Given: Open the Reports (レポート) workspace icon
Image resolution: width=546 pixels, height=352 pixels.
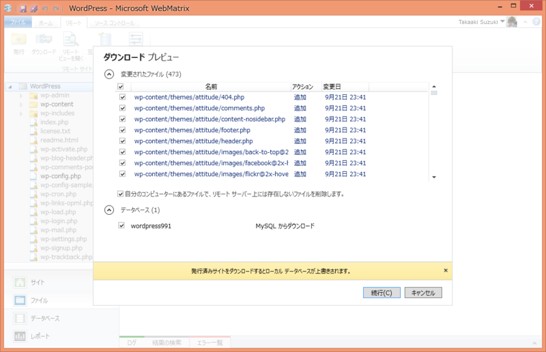Looking at the screenshot, I should (x=20, y=336).
